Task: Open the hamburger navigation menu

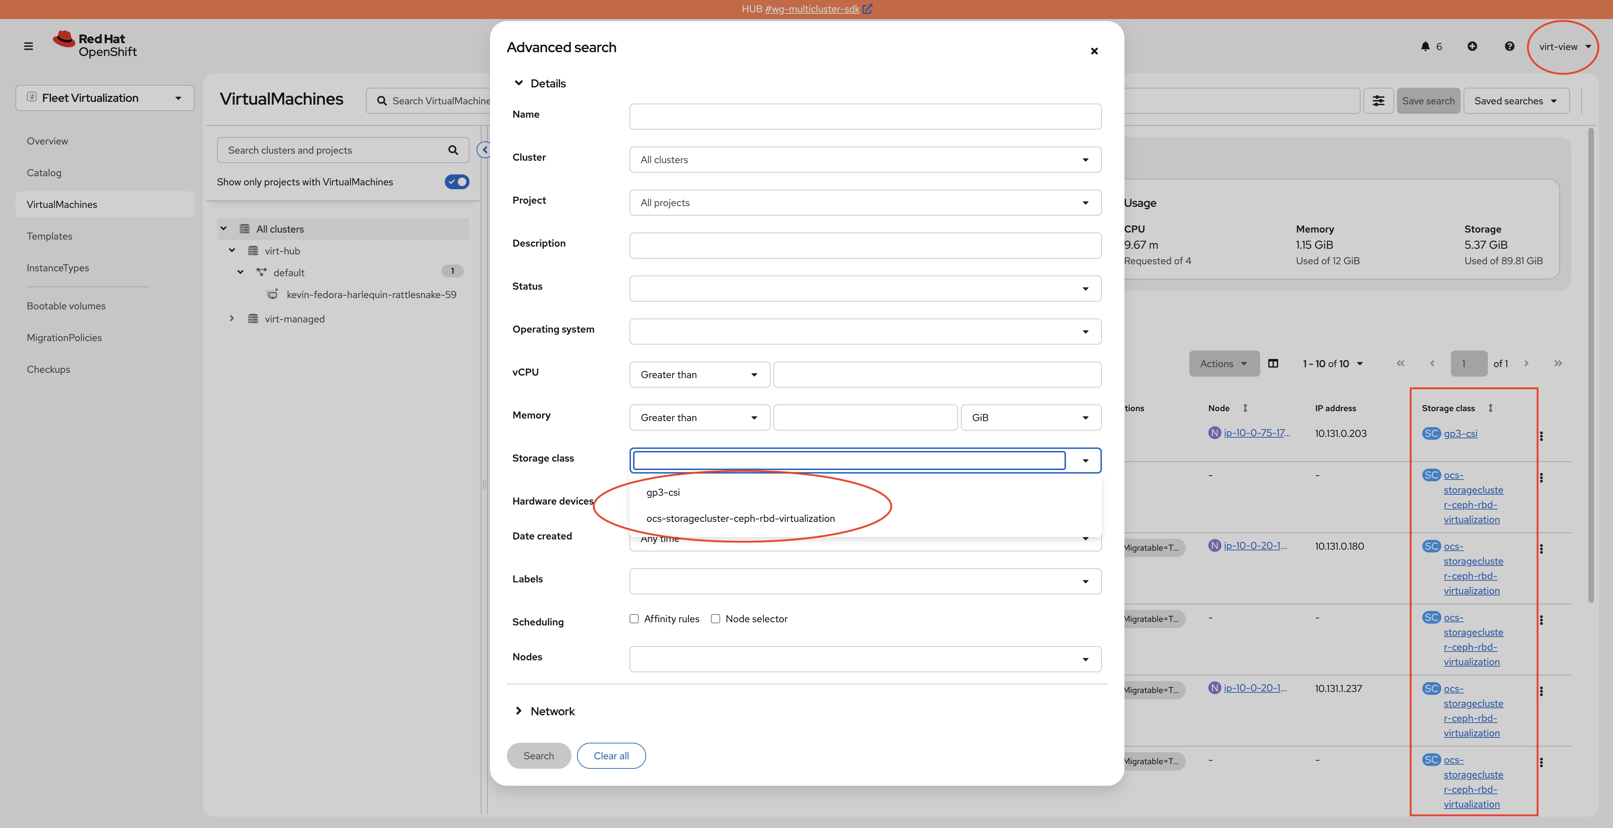Action: (28, 46)
